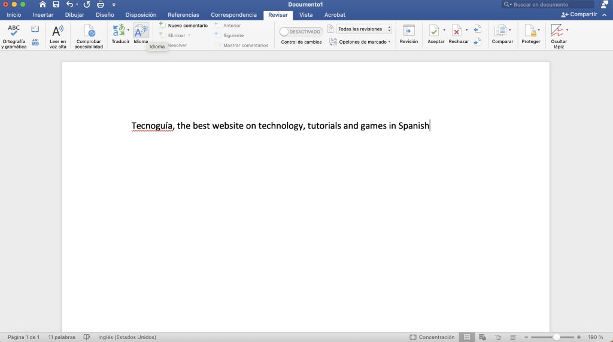
Task: Reject the change with Rechazar
Action: [457, 34]
